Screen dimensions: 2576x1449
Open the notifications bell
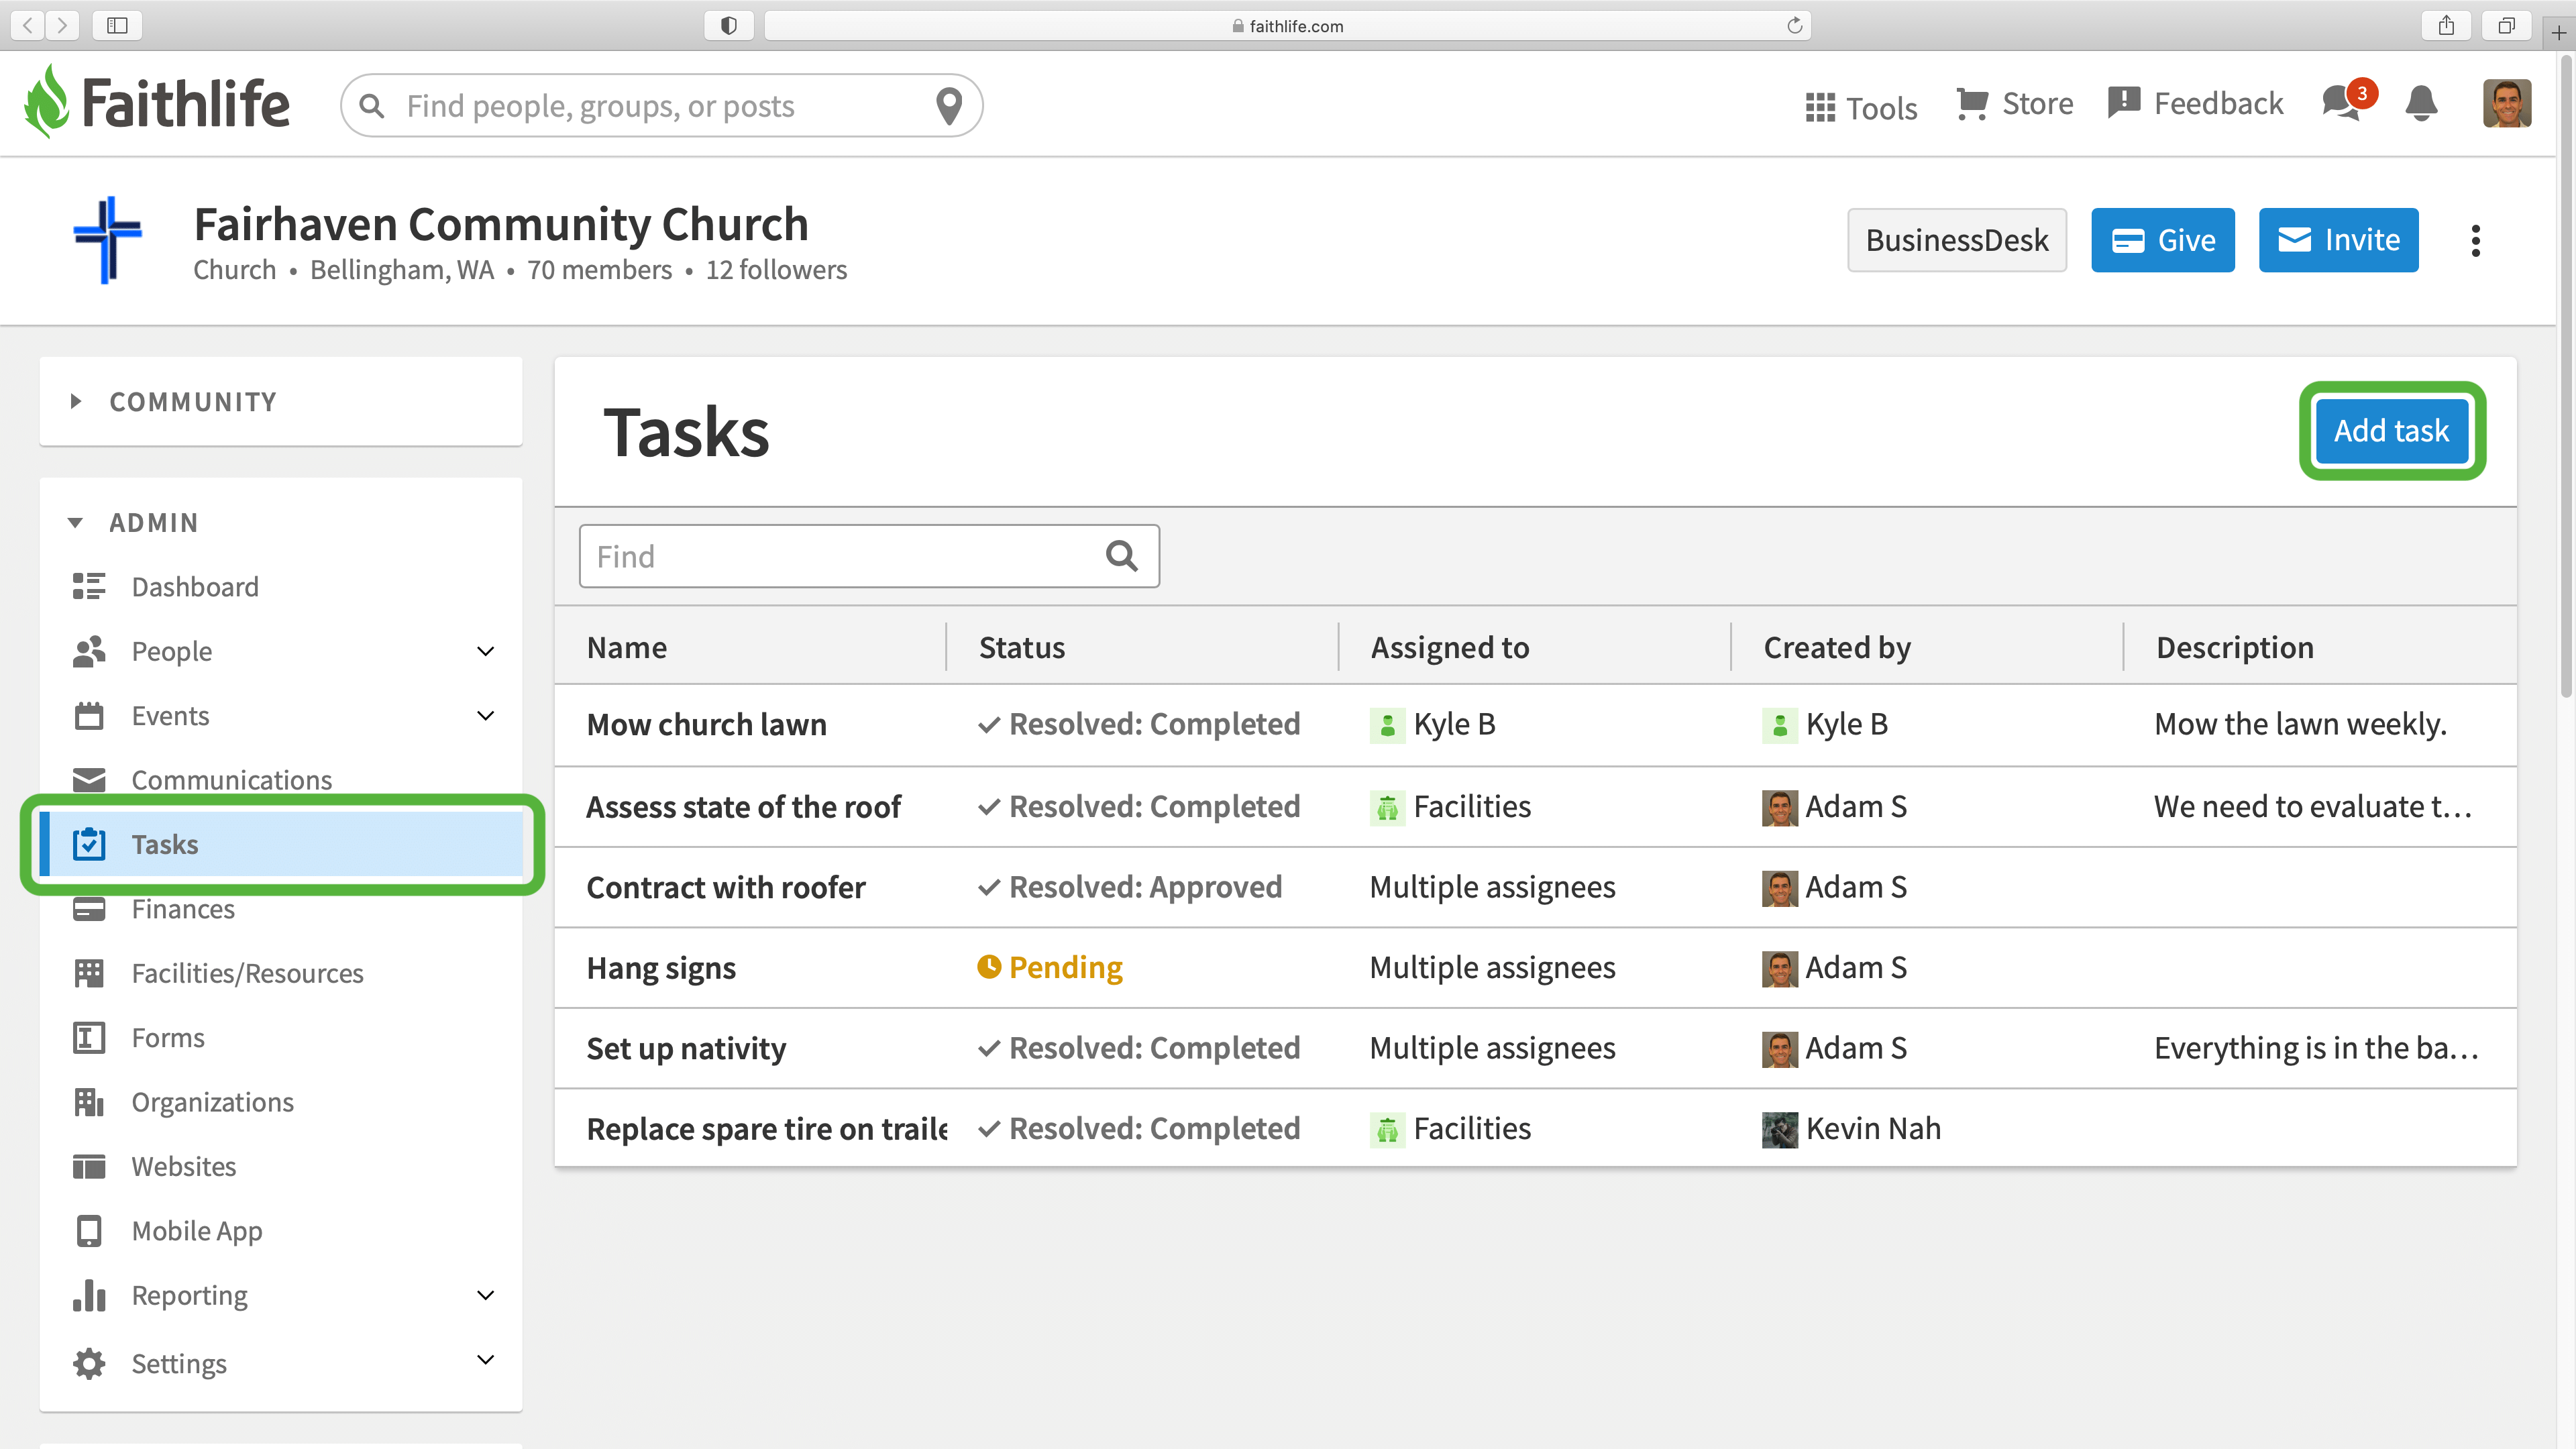(2421, 103)
